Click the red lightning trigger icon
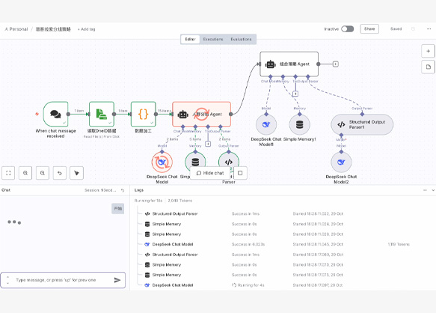Screen dimensions: 436x313 coord(37,114)
